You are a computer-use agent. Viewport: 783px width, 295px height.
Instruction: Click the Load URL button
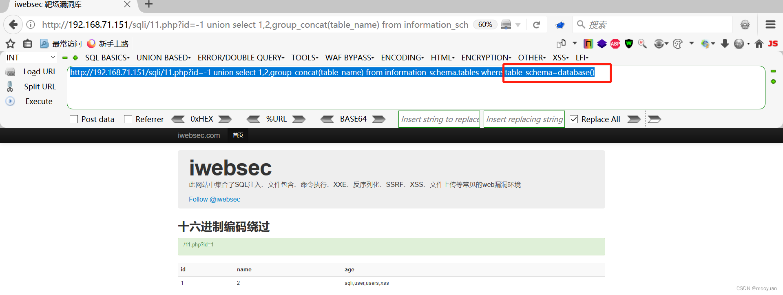(40, 72)
